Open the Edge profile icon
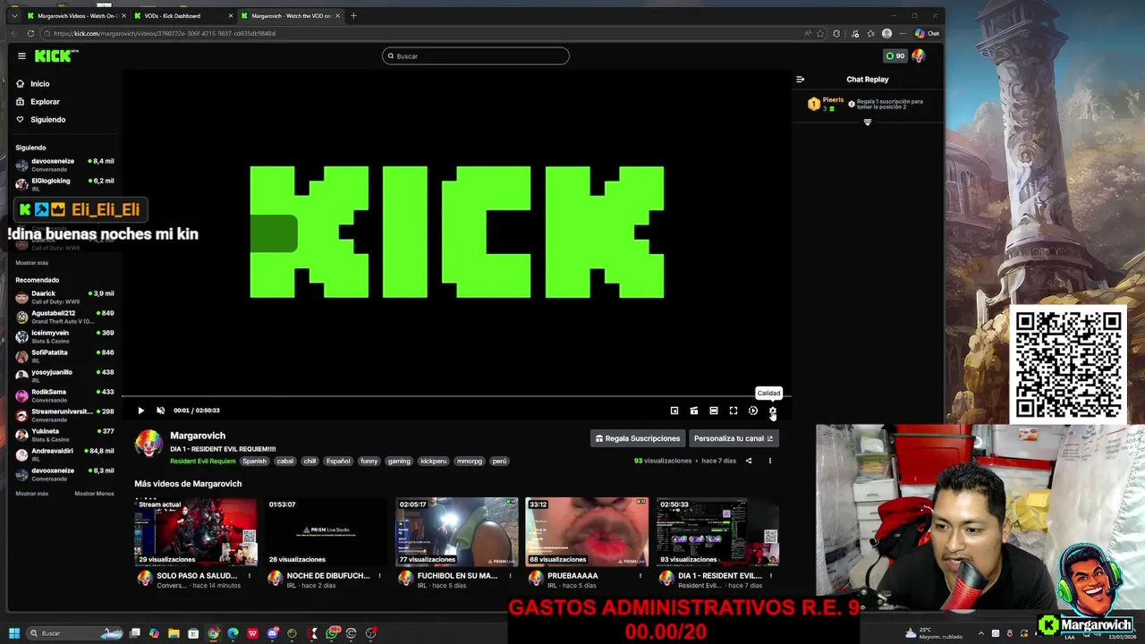 click(x=886, y=34)
